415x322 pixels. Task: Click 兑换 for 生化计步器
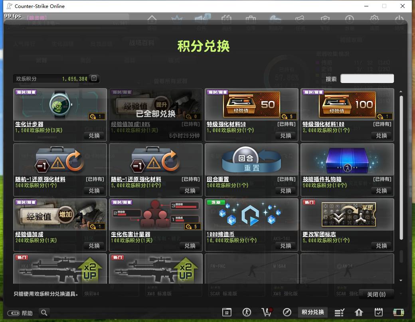point(94,136)
